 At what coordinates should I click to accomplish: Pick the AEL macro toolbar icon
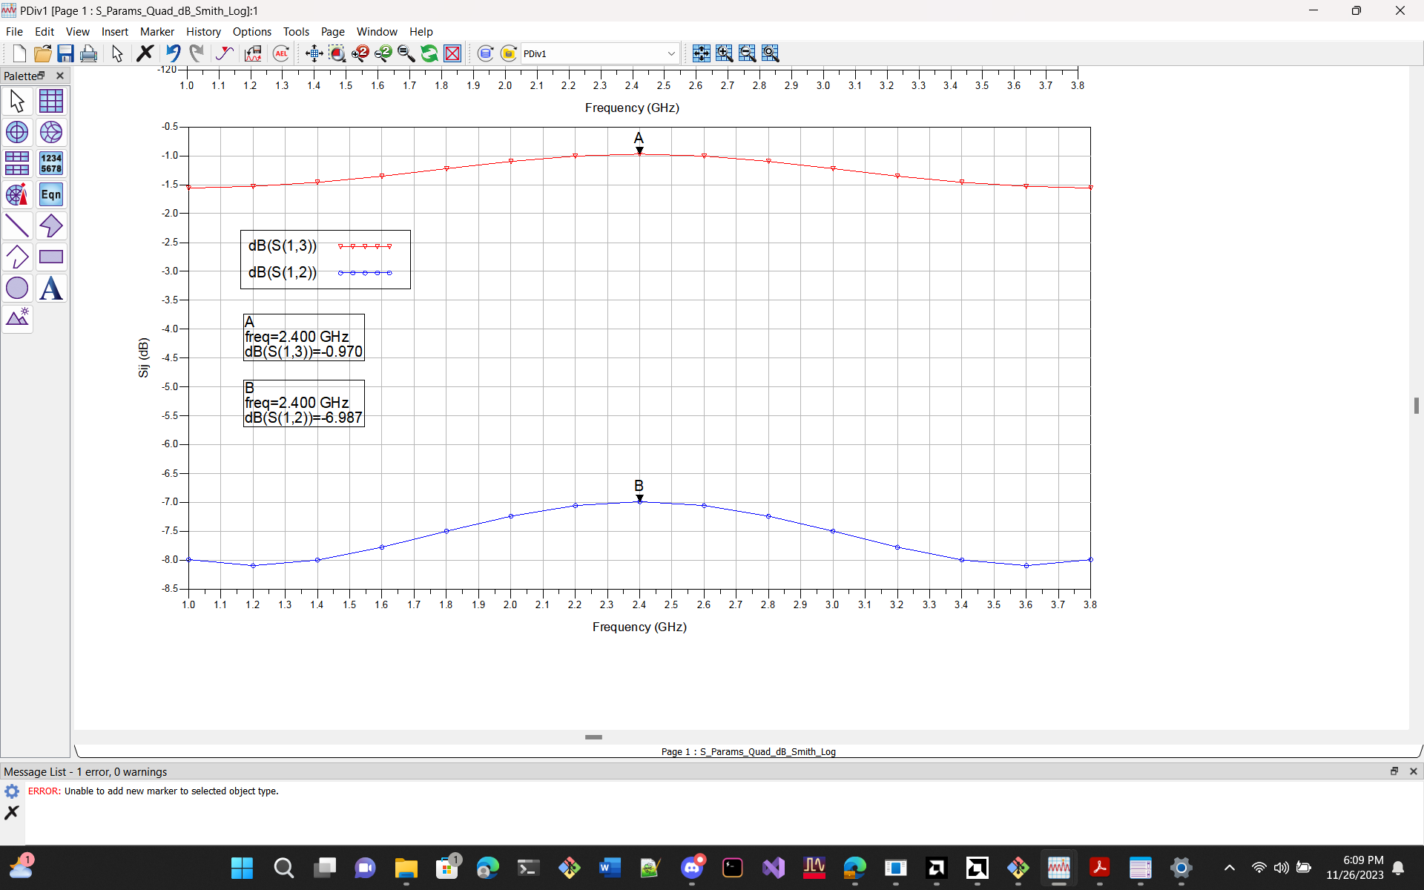(280, 53)
